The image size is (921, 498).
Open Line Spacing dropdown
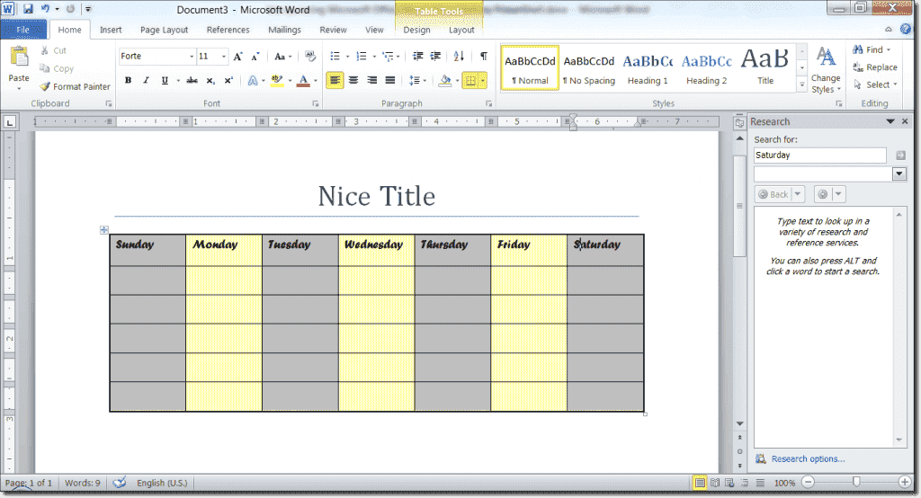click(x=417, y=81)
